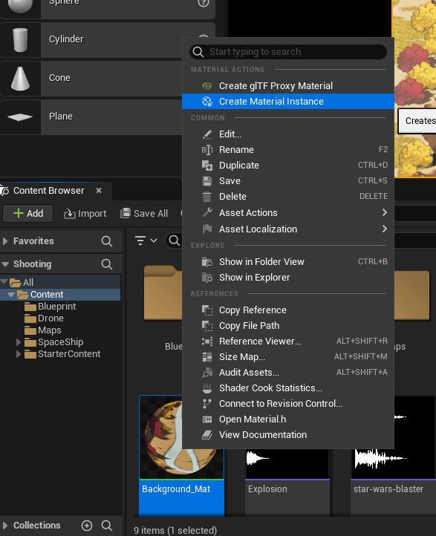Viewport: 436px width, 536px height.
Task: Click the Edit pencil icon
Action: (207, 134)
